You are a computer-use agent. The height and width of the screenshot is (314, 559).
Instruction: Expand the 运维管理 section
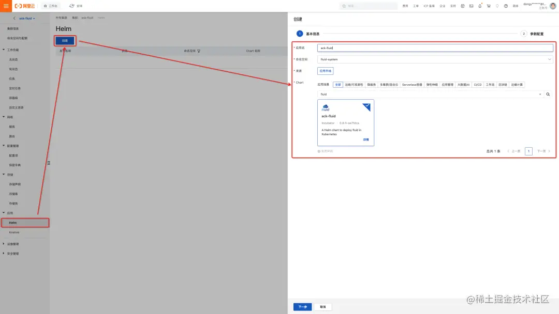(4, 244)
